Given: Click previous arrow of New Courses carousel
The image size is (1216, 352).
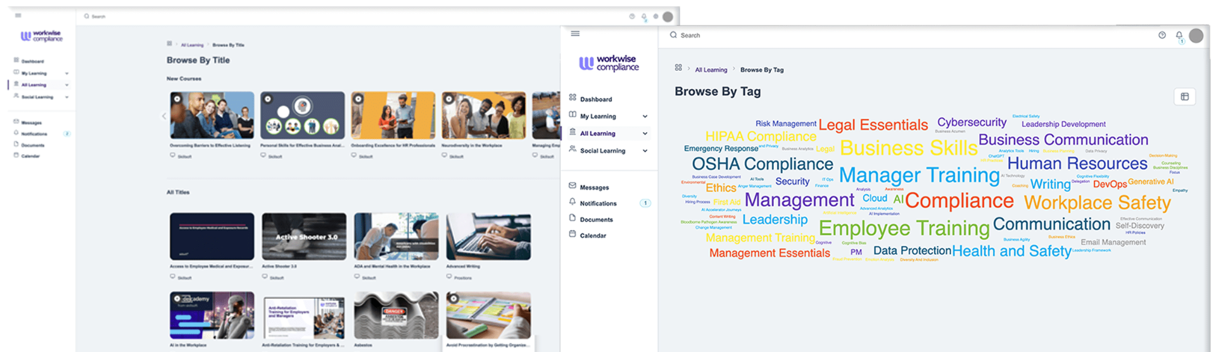Looking at the screenshot, I should pos(164,116).
